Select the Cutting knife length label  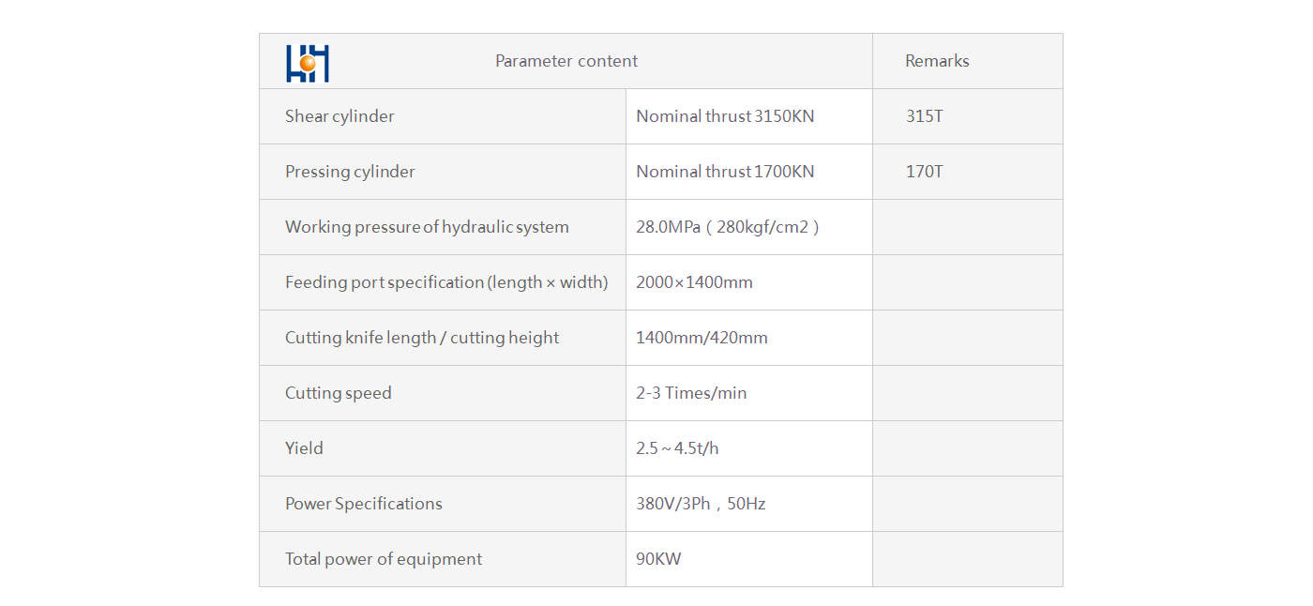tap(422, 338)
